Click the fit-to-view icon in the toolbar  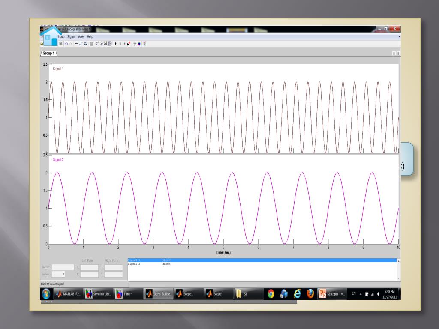110,44
